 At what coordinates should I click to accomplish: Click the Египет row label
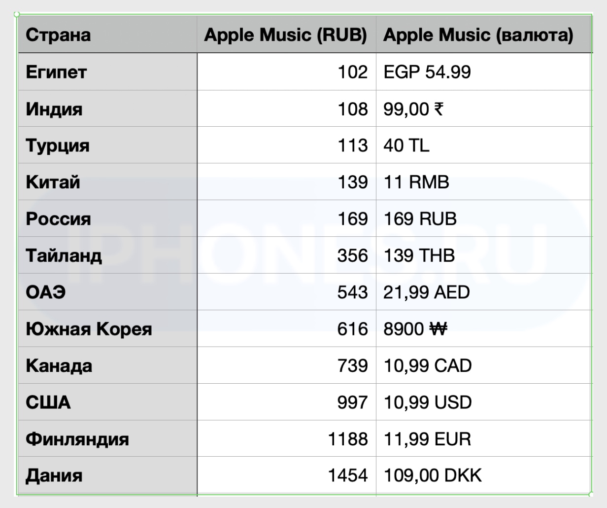pyautogui.click(x=56, y=72)
